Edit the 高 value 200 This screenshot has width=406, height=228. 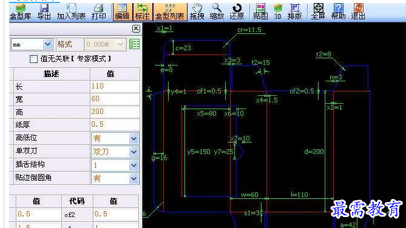[115, 112]
